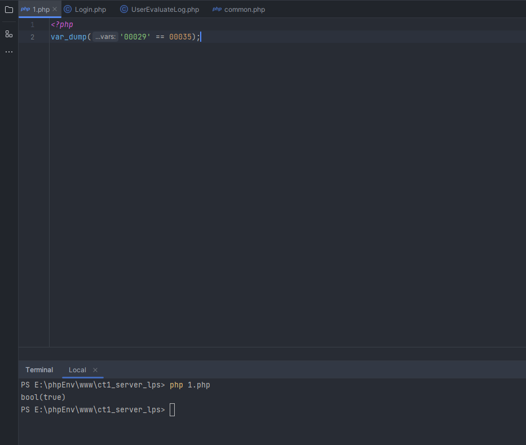This screenshot has height=445, width=526.
Task: Place cursor at end of var_dump line
Action: (200, 37)
